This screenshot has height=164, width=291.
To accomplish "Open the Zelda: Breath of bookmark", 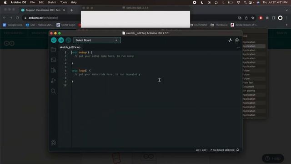I will [x=244, y=25].
